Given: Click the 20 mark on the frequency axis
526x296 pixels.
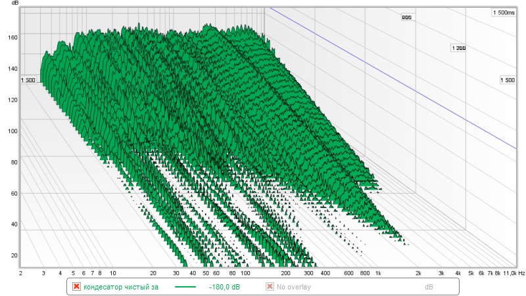Looking at the screenshot, I should (x=153, y=272).
